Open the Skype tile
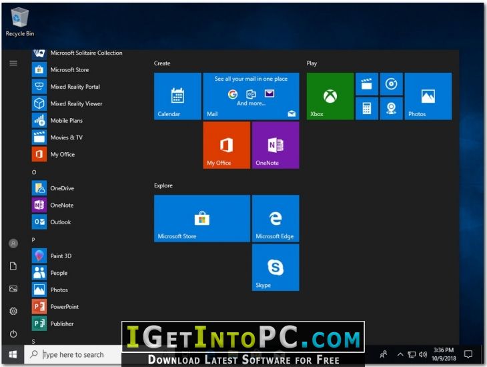 click(276, 268)
